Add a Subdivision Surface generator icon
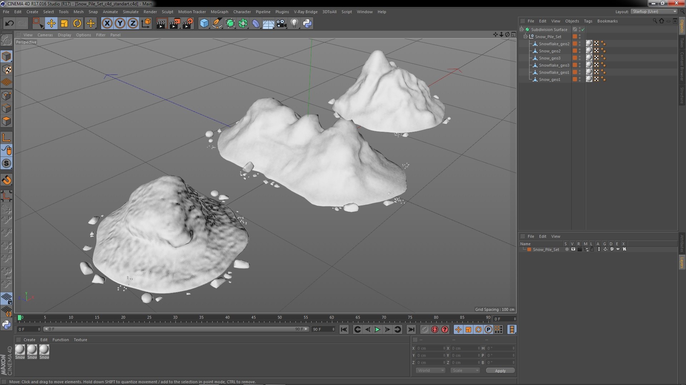 tap(230, 24)
